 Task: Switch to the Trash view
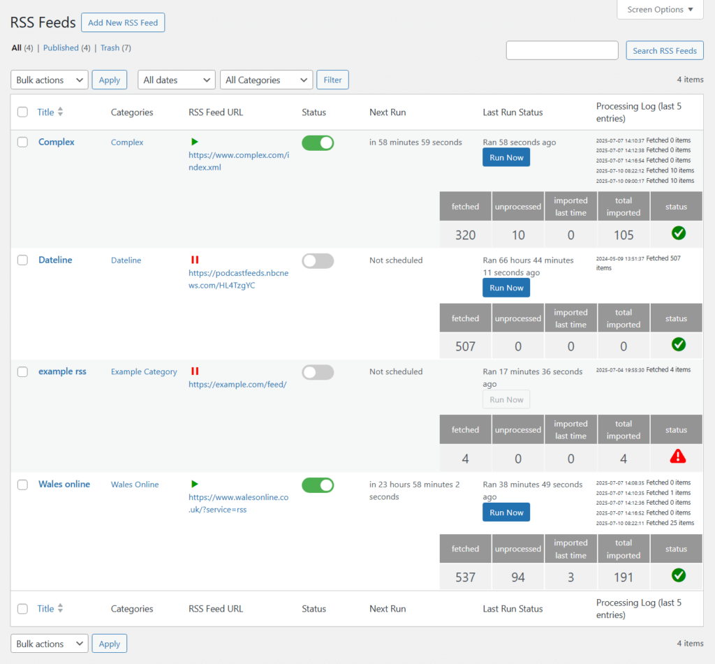110,48
